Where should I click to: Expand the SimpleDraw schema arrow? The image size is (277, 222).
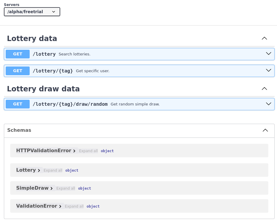pos(52,188)
